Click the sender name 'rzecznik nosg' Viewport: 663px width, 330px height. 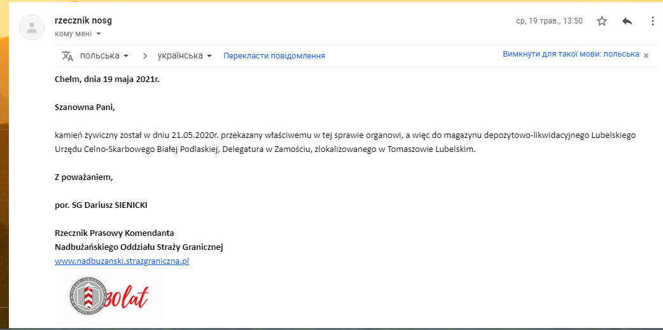pyautogui.click(x=83, y=20)
